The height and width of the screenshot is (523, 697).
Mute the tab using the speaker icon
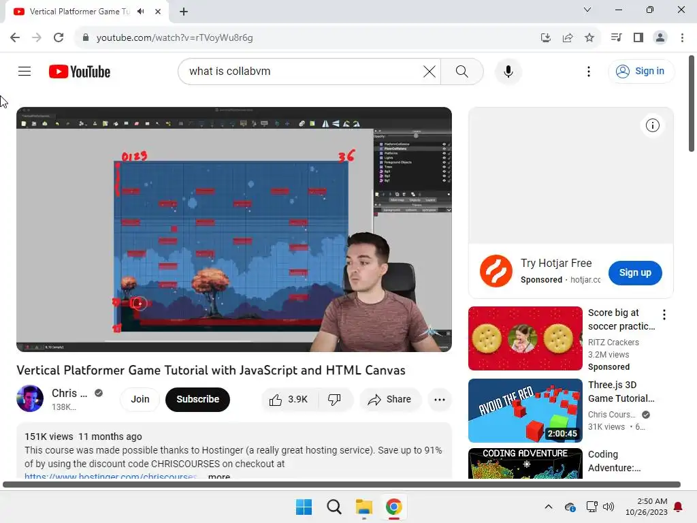point(141,11)
